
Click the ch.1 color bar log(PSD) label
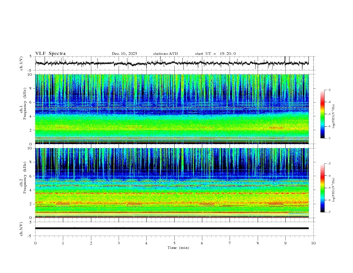point(333,116)
